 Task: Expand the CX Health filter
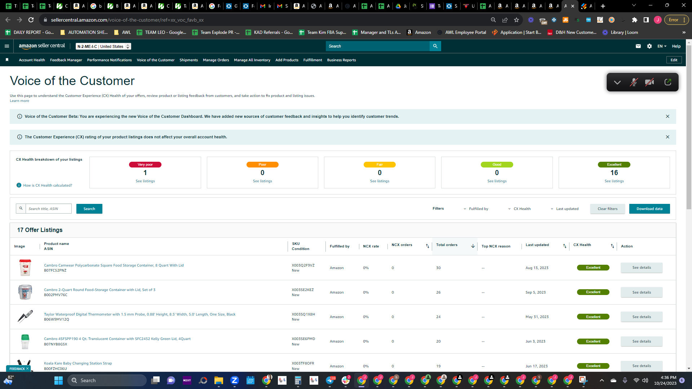pyautogui.click(x=519, y=209)
